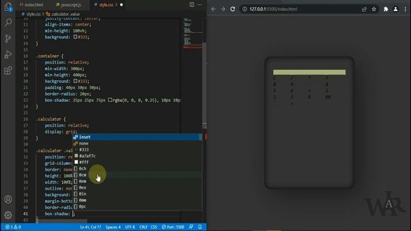Show errors and warnings in status bar
This screenshot has width=411, height=231.
click(x=13, y=227)
